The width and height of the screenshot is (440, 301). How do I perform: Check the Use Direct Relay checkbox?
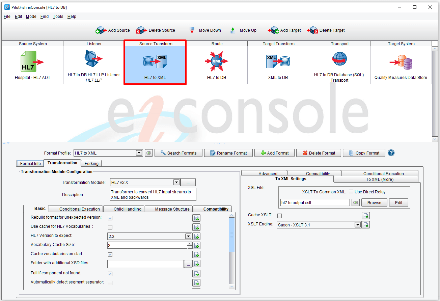351,192
